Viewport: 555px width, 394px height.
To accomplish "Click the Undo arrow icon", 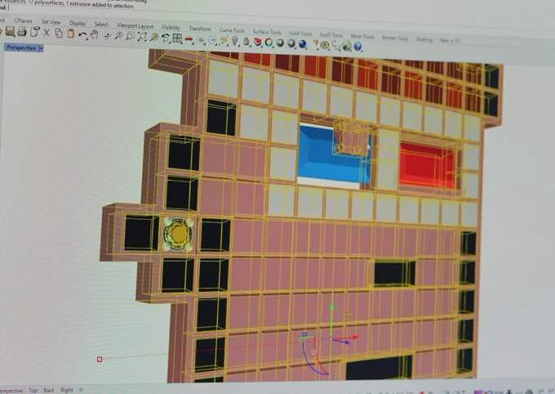I will pos(82,35).
